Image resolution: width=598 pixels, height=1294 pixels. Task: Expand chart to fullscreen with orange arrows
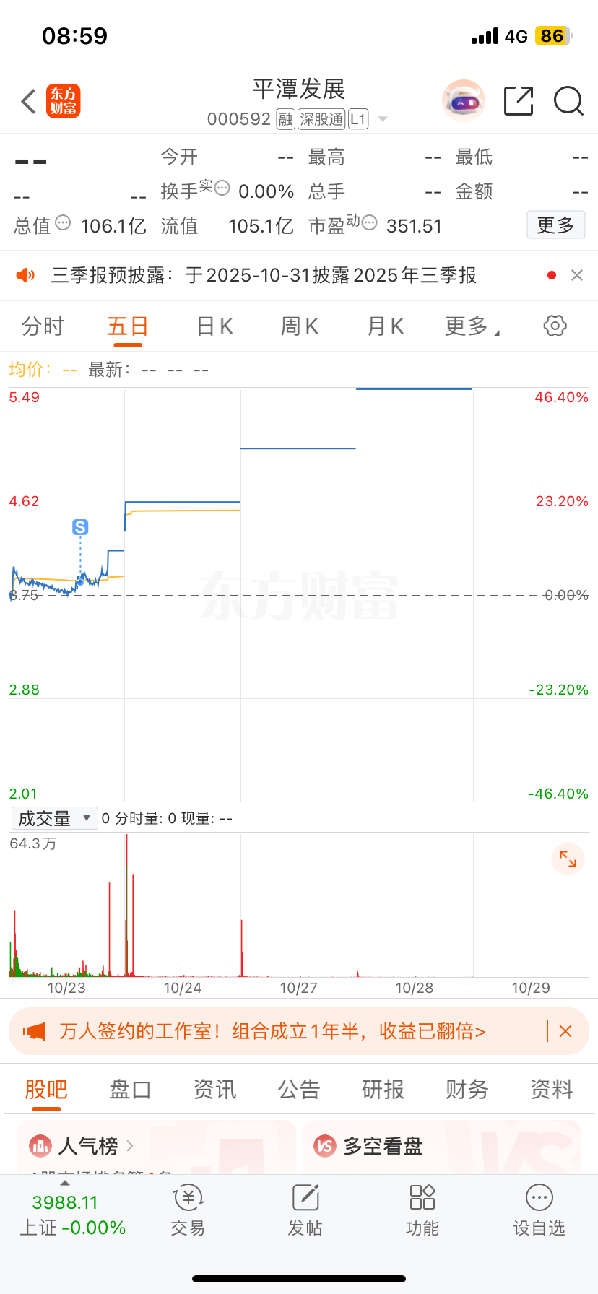click(568, 859)
